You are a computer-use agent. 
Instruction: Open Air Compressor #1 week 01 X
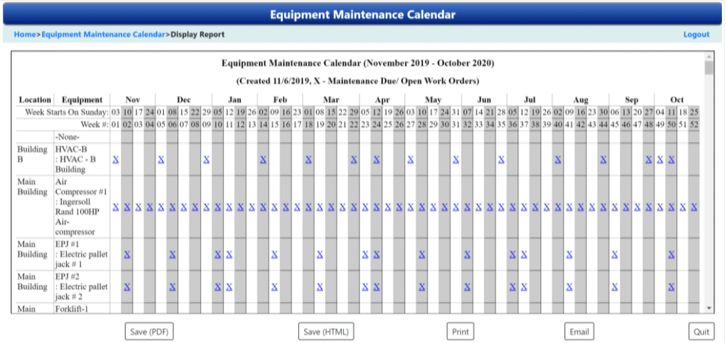click(x=116, y=207)
